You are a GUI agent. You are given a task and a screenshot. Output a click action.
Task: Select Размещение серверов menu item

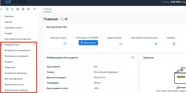pos(16,56)
